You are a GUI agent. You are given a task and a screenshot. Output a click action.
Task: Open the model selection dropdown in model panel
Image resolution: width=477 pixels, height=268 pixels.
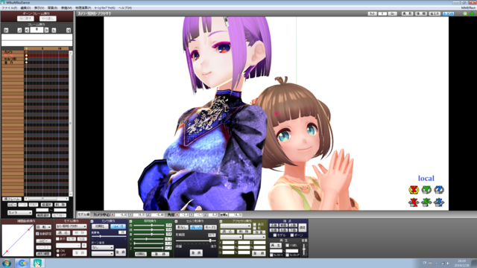(72, 226)
